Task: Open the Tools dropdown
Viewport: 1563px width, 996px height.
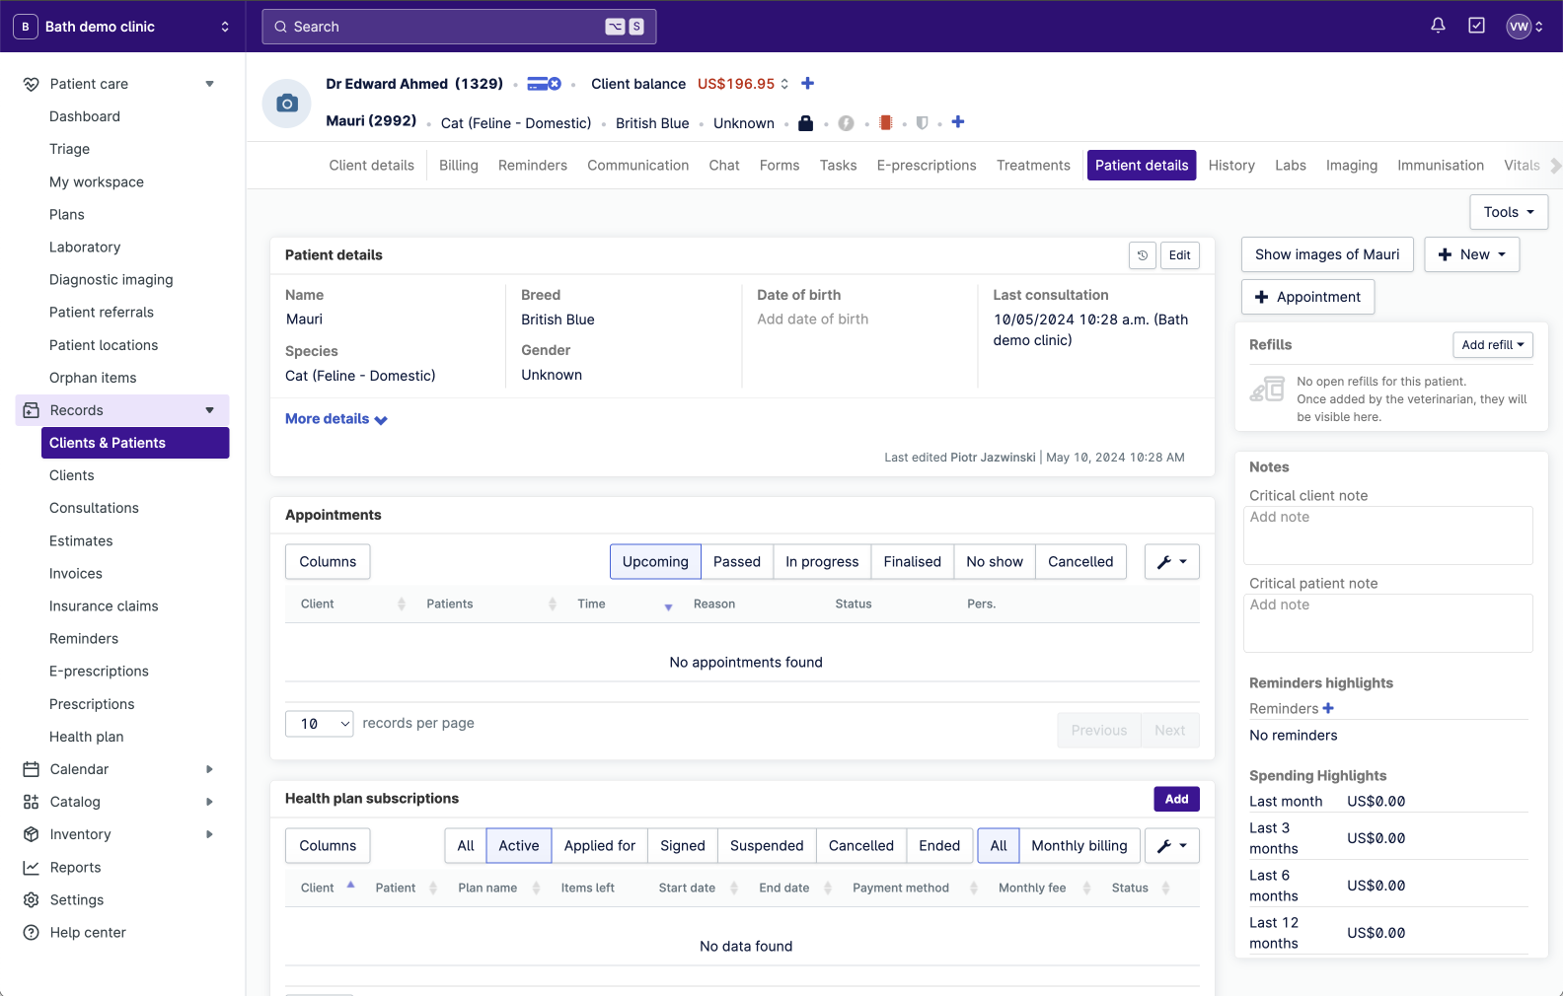Action: [1508, 212]
